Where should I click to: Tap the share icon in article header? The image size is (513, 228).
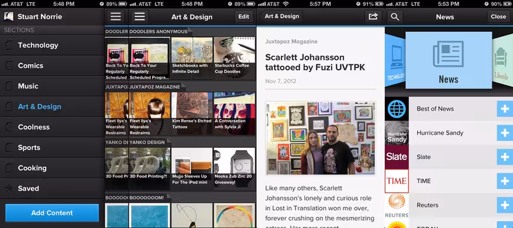pos(374,17)
